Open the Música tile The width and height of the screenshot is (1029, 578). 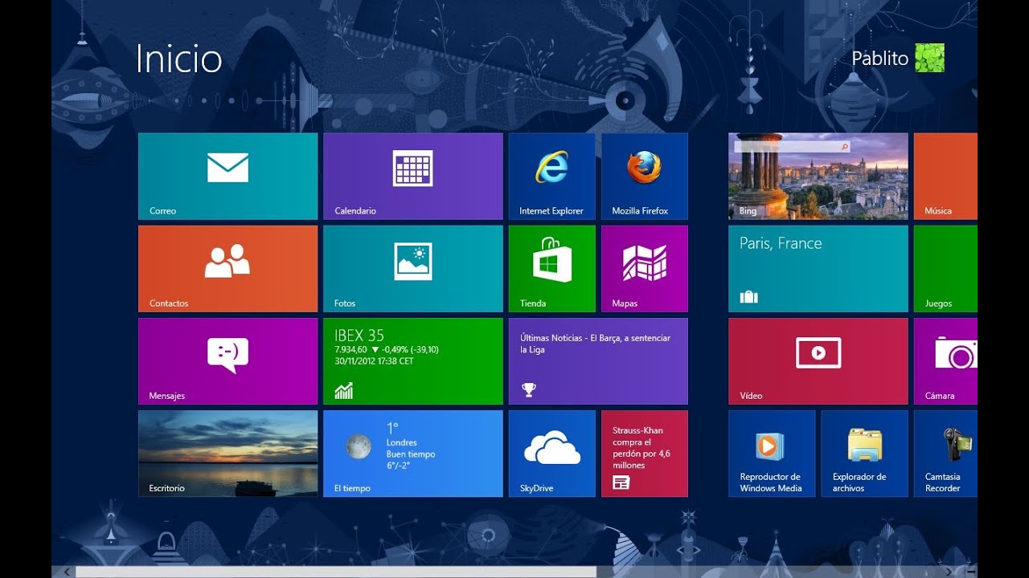[945, 177]
